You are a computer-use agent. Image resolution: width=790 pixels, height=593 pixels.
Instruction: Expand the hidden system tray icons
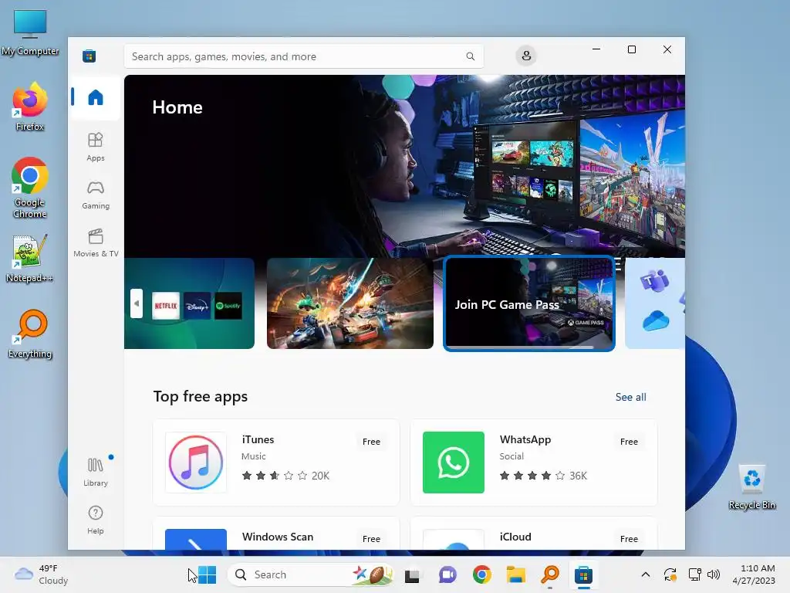(646, 574)
